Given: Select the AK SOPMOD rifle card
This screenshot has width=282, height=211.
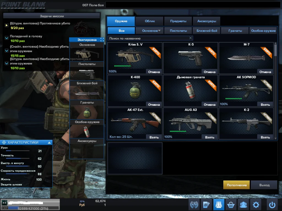Looking at the screenshot, I should click(x=246, y=91).
